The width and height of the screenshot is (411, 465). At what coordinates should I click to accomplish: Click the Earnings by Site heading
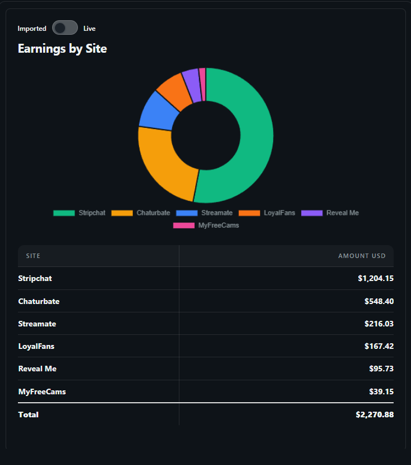tap(62, 49)
